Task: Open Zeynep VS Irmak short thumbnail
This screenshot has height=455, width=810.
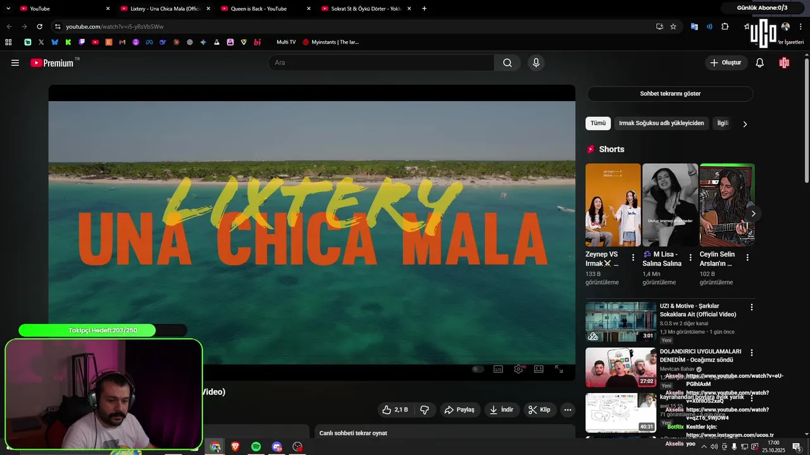Action: tap(613, 205)
